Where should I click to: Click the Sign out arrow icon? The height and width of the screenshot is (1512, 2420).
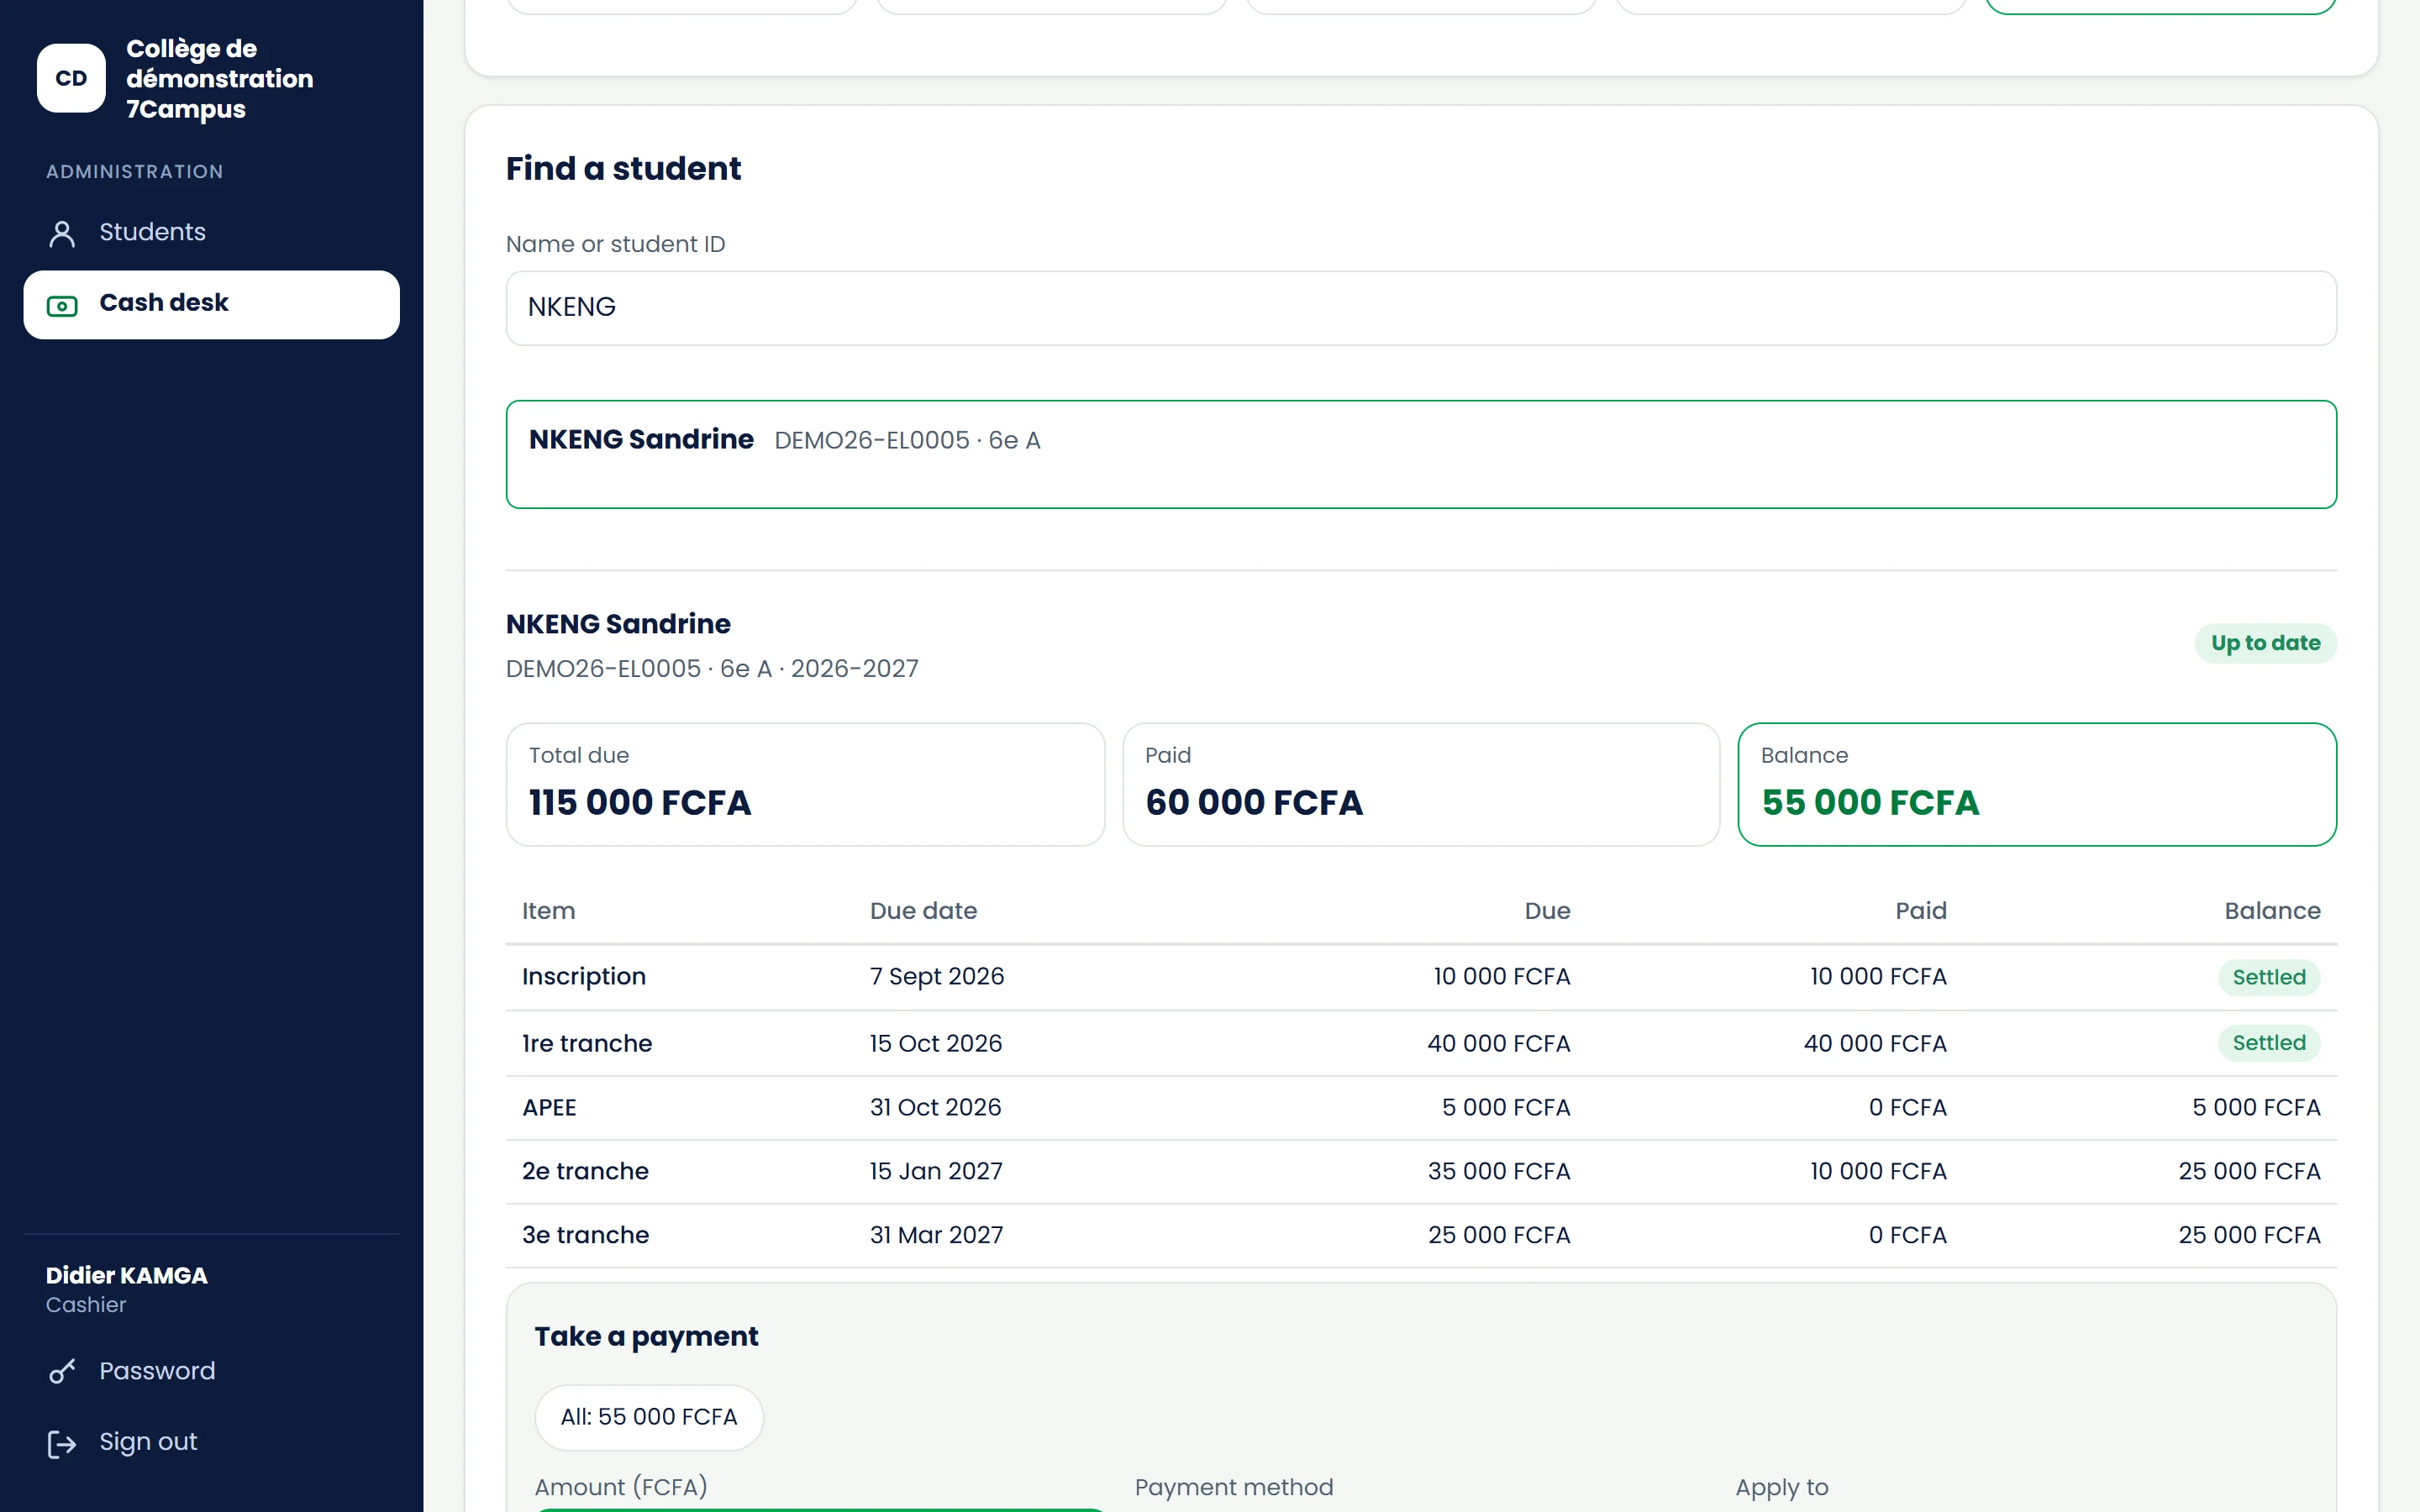click(62, 1443)
